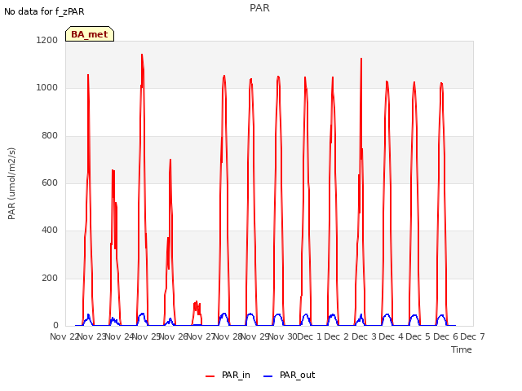This screenshot has height=391, width=522.
Task: Click the low PAR_in cluster near 100
Action: tap(197, 308)
